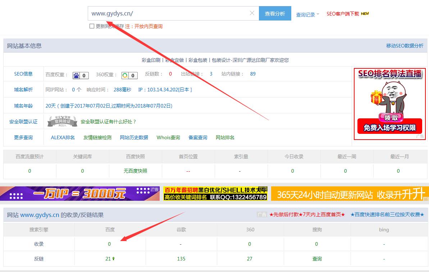Open the 查询记录 dropdown
Screen dimensions: 429x272
click(x=307, y=14)
